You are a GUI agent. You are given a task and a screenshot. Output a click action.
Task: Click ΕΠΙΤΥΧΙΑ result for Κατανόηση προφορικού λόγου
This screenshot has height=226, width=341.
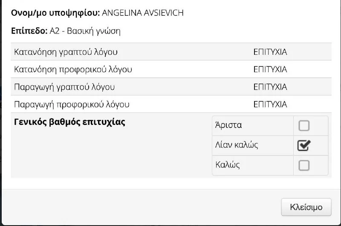270,70
